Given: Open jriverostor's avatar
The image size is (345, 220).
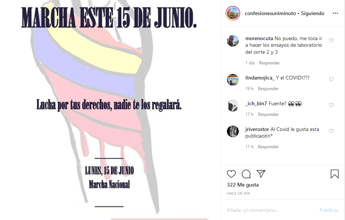Looking at the screenshot, I should coord(233,131).
